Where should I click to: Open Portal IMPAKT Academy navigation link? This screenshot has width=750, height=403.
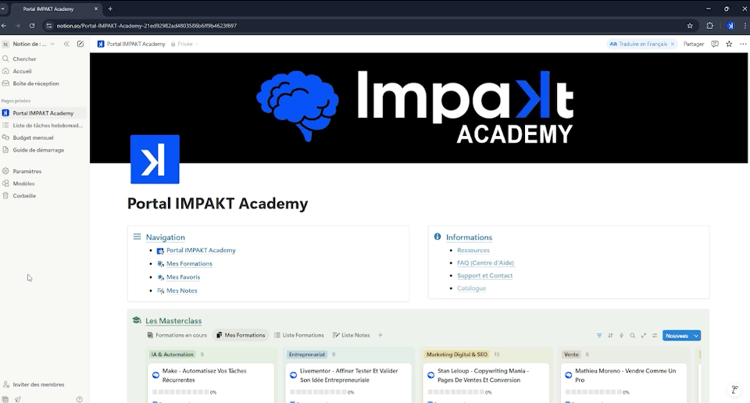point(201,251)
